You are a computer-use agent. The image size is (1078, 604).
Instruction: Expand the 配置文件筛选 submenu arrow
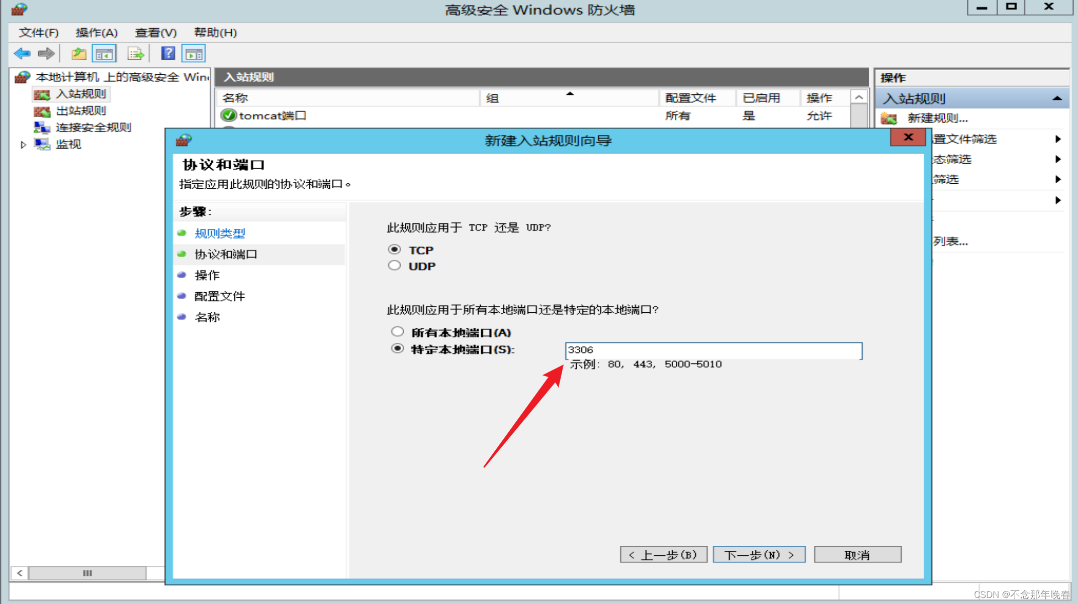pyautogui.click(x=1058, y=139)
